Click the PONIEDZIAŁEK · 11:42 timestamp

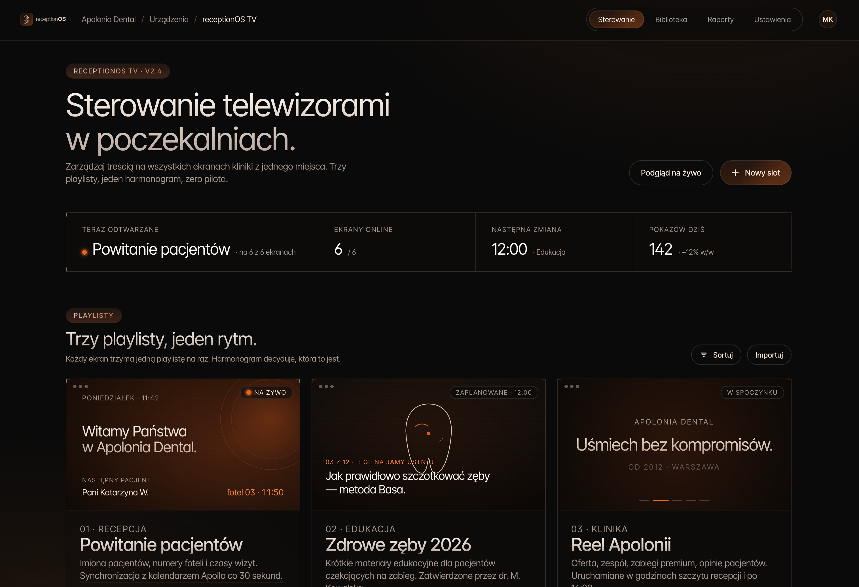click(x=120, y=398)
